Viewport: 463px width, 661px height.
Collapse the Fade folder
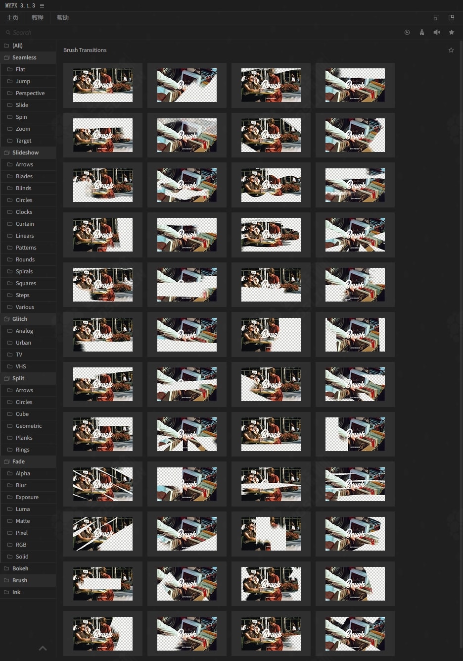28,461
